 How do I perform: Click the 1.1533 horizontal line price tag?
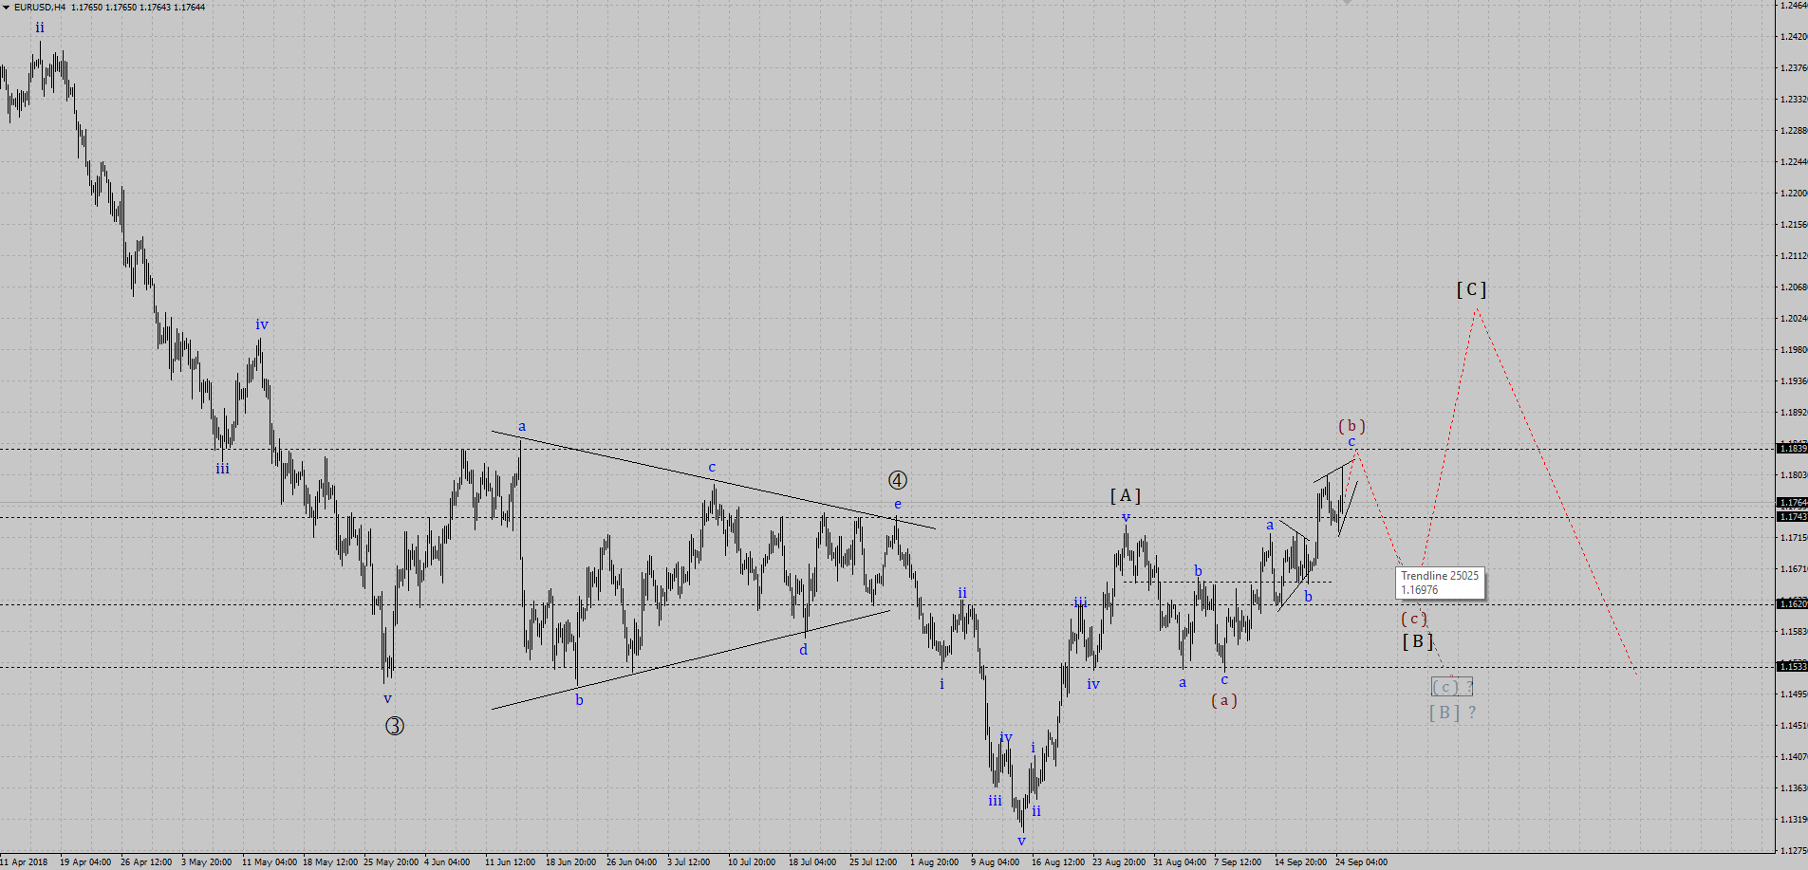(1792, 666)
